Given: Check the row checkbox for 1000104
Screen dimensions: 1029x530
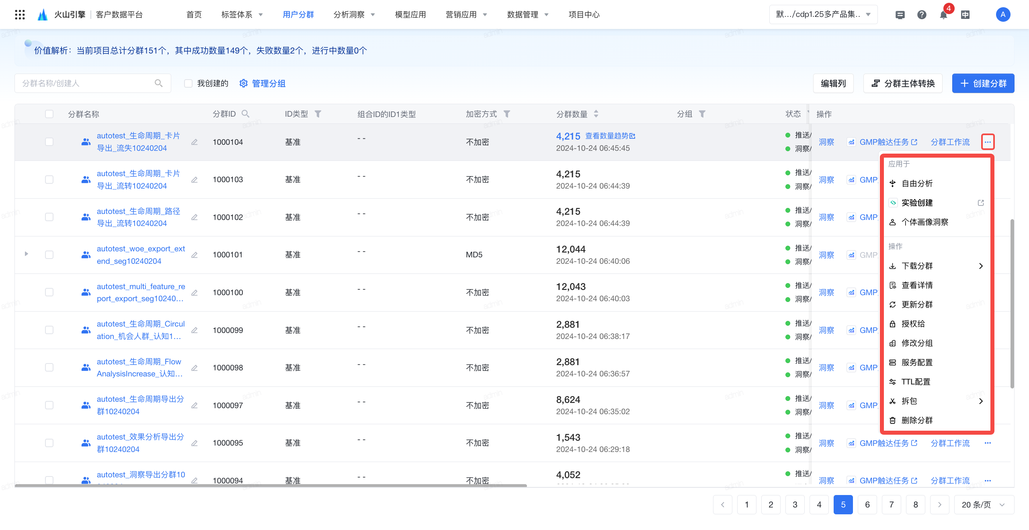Looking at the screenshot, I should click(49, 142).
